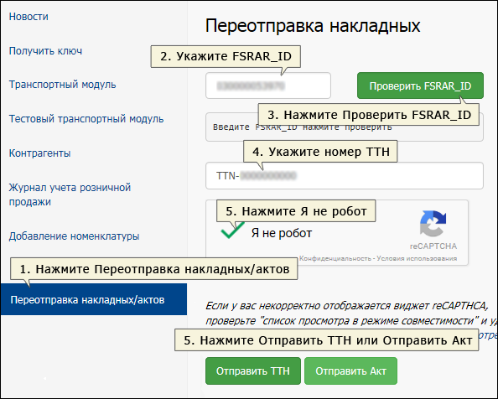Click the reCAPTCHA logo icon
This screenshot has width=498, height=399.
[x=433, y=224]
